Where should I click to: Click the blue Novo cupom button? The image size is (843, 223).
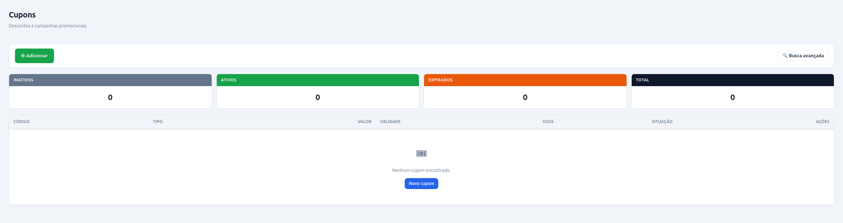(x=421, y=184)
